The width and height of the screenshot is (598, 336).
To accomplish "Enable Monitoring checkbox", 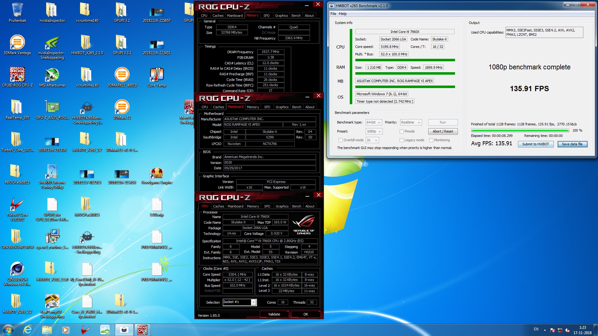I will coord(431,140).
